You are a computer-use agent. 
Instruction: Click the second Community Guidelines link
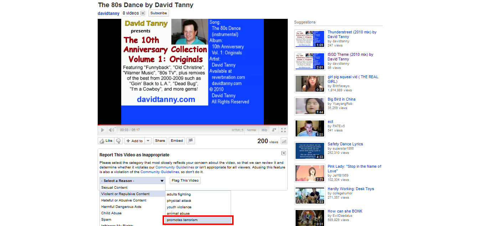coord(160,172)
